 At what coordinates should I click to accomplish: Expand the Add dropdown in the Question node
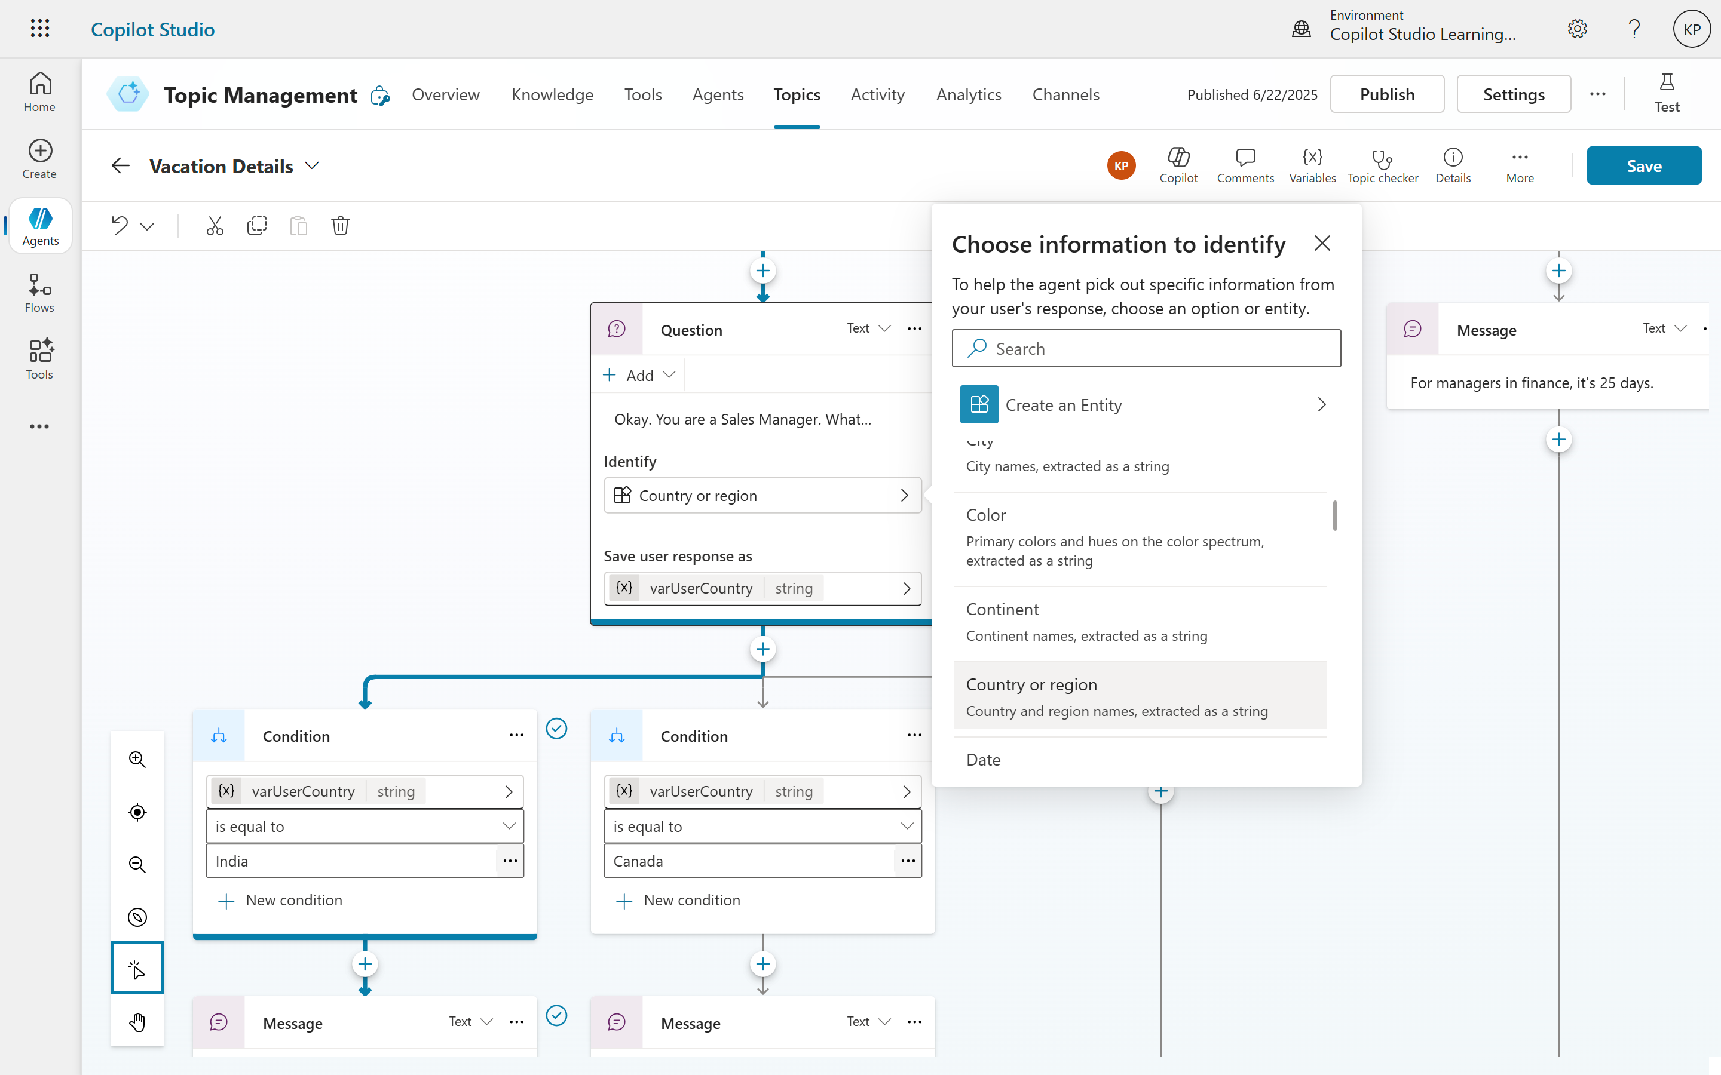point(639,374)
